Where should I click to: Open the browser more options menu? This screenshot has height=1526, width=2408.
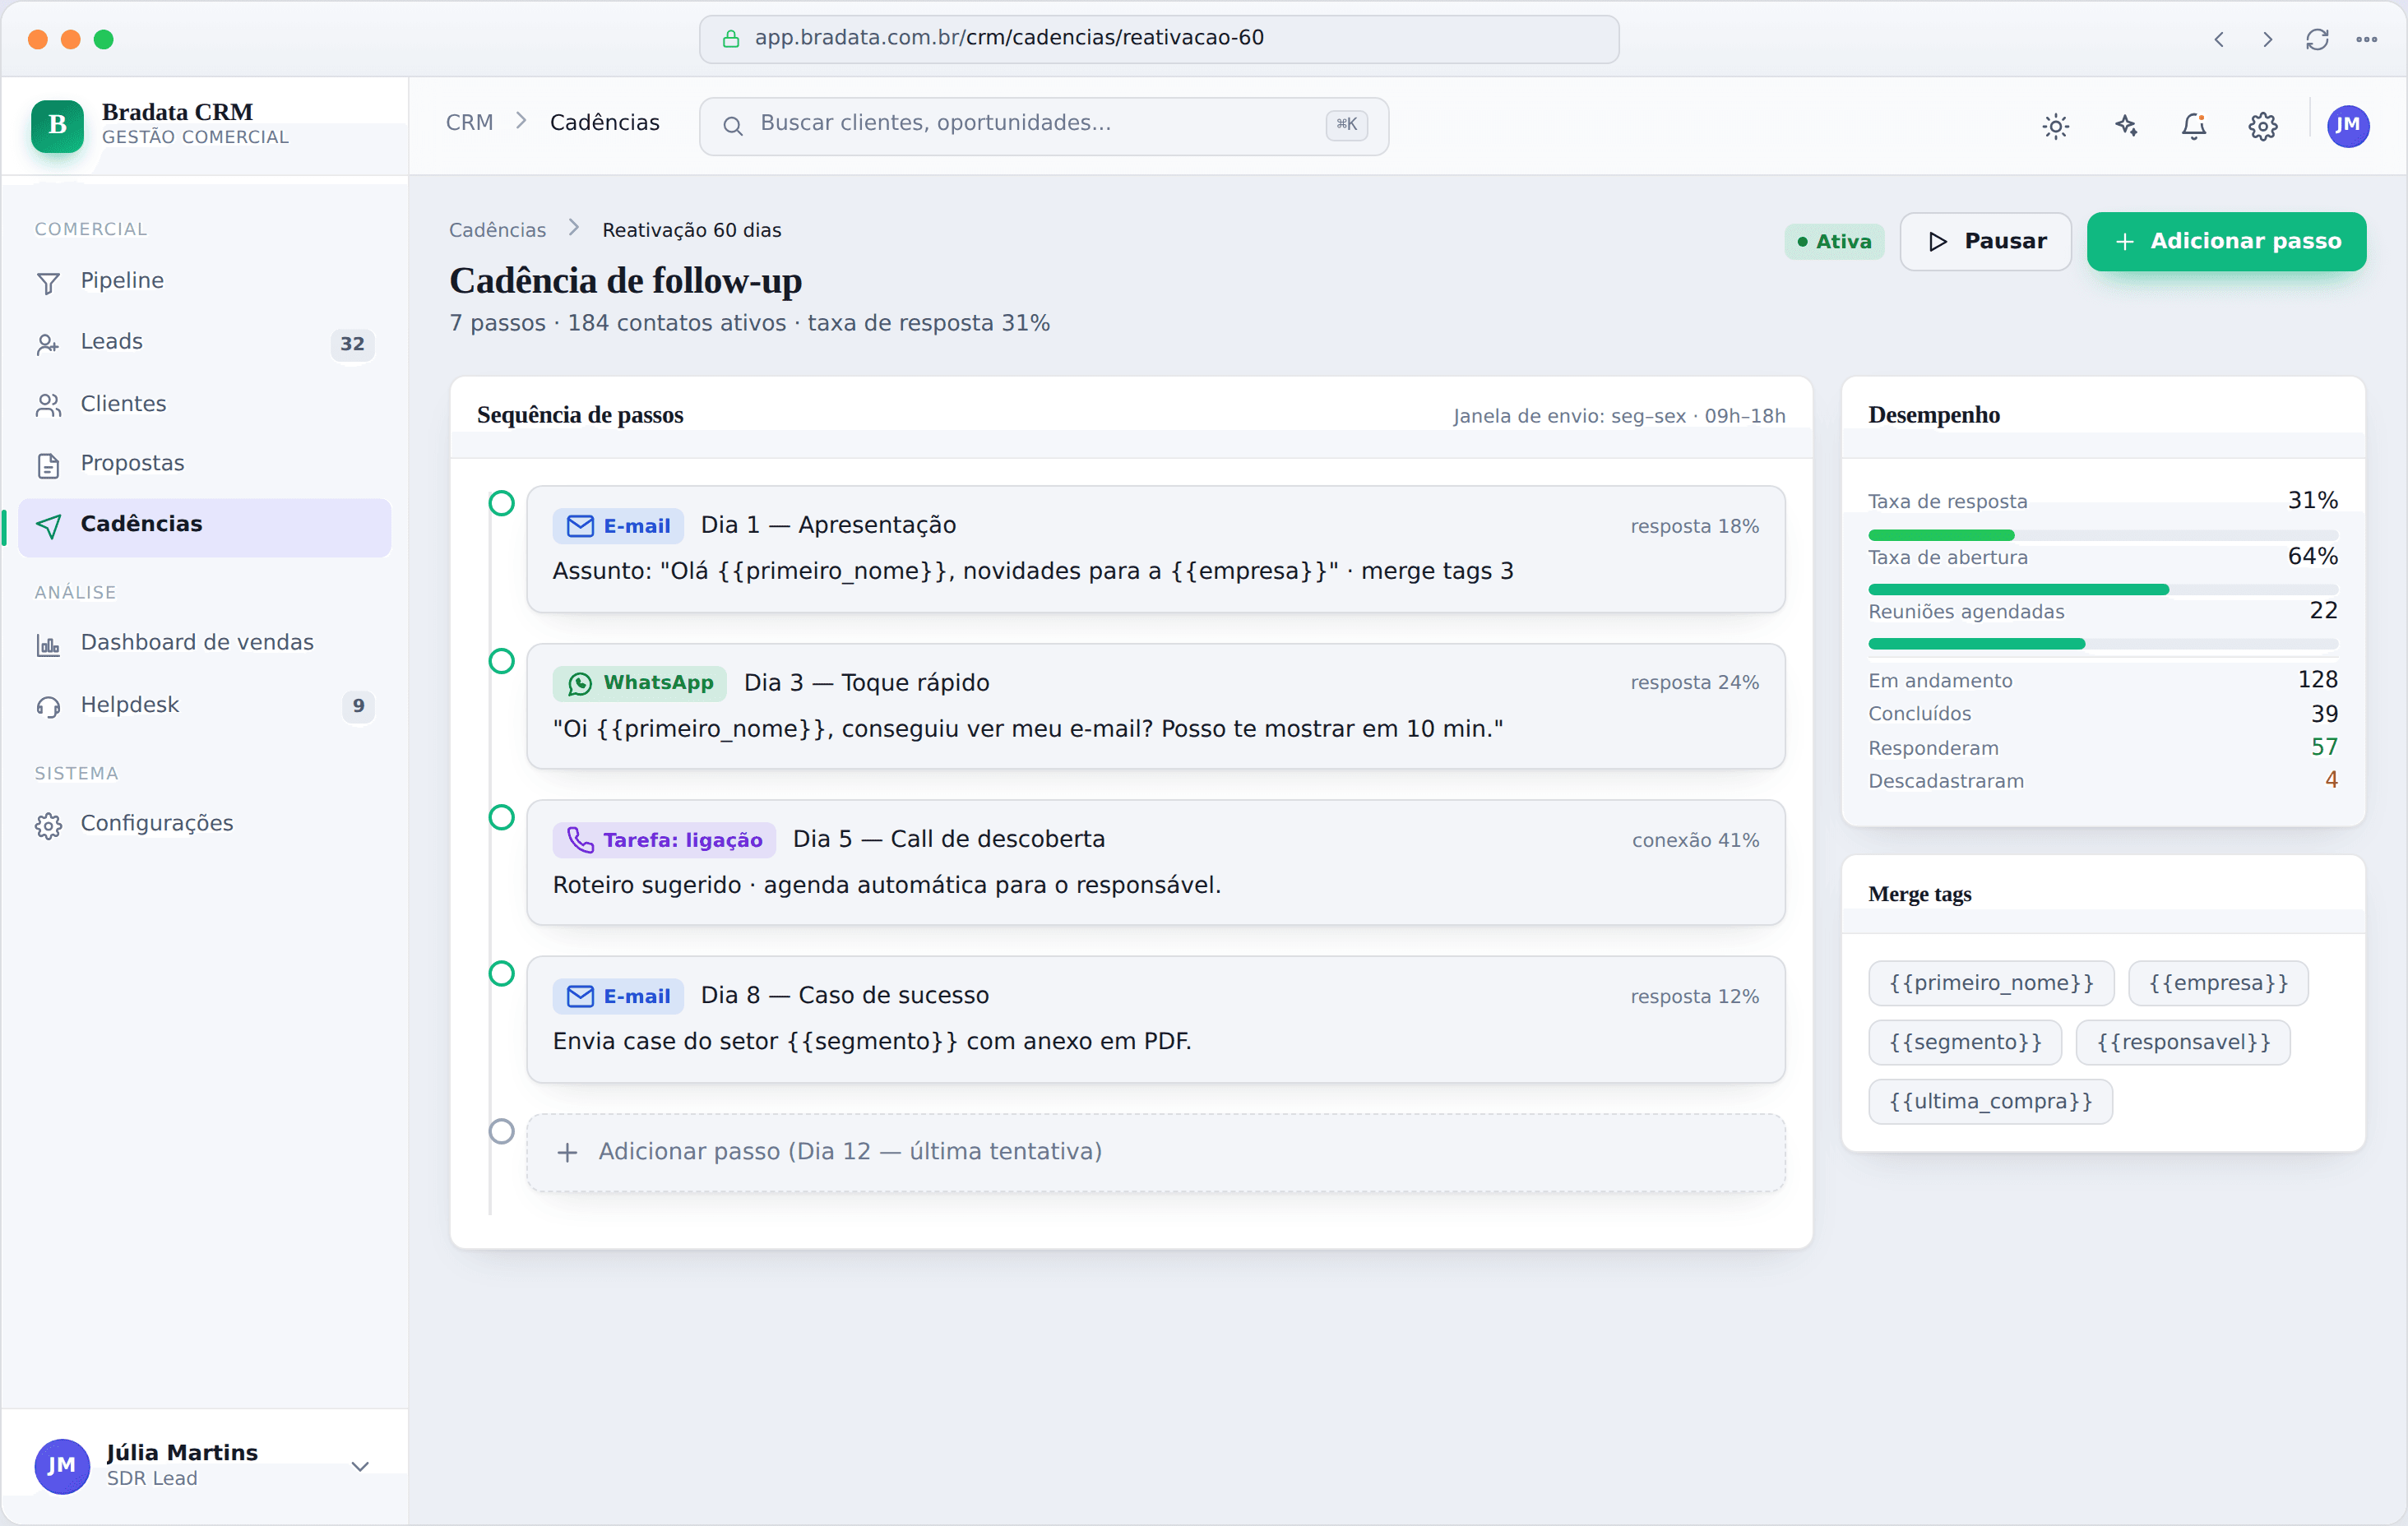pyautogui.click(x=2365, y=39)
